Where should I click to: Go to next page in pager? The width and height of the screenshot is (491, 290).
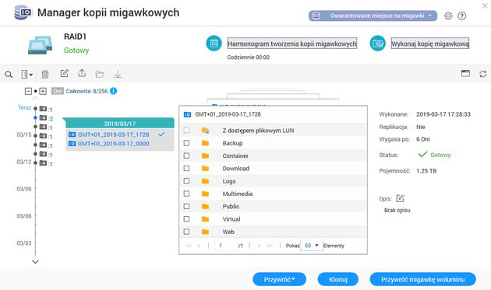click(x=260, y=246)
